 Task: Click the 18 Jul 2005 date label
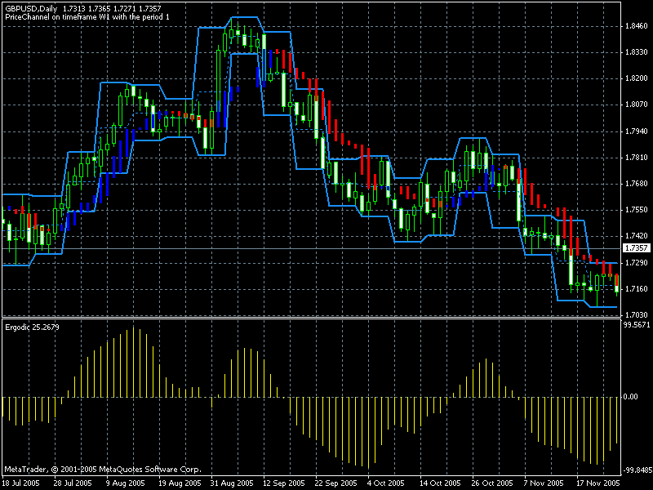tap(21, 483)
